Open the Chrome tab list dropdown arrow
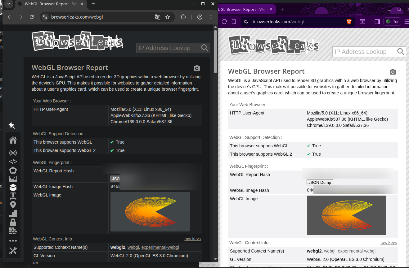 coord(8,4)
